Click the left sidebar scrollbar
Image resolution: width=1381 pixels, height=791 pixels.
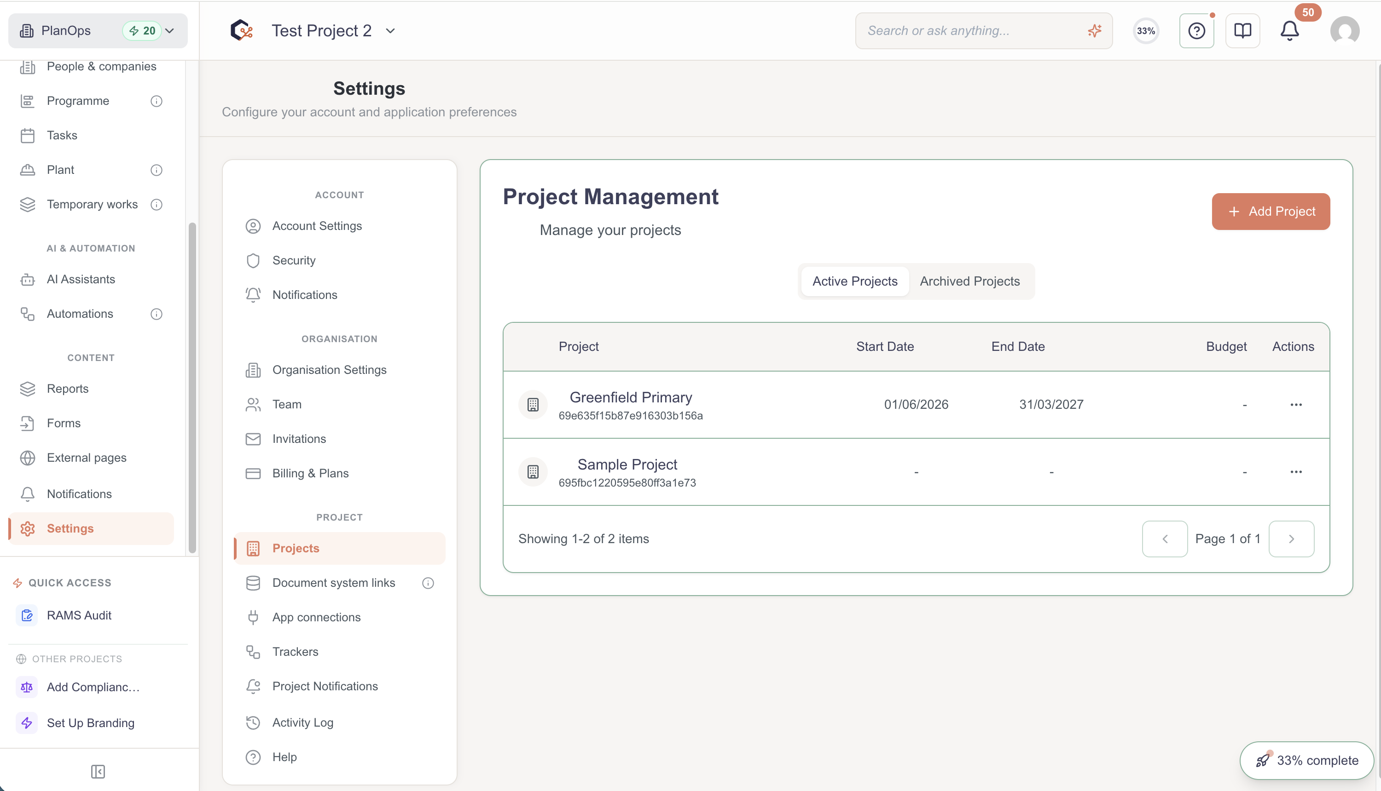click(x=192, y=388)
